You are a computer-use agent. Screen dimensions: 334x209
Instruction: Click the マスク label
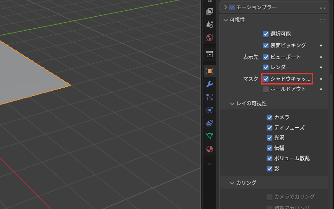[x=250, y=79]
